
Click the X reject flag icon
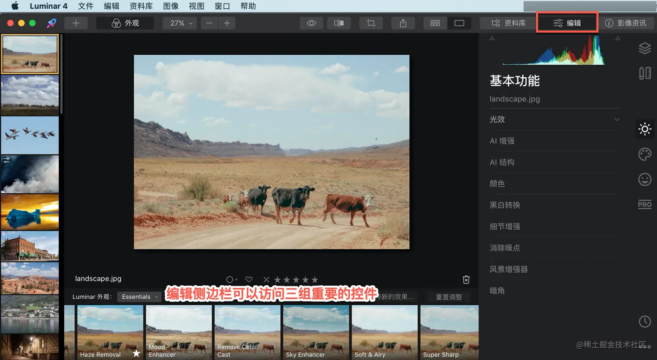[266, 280]
